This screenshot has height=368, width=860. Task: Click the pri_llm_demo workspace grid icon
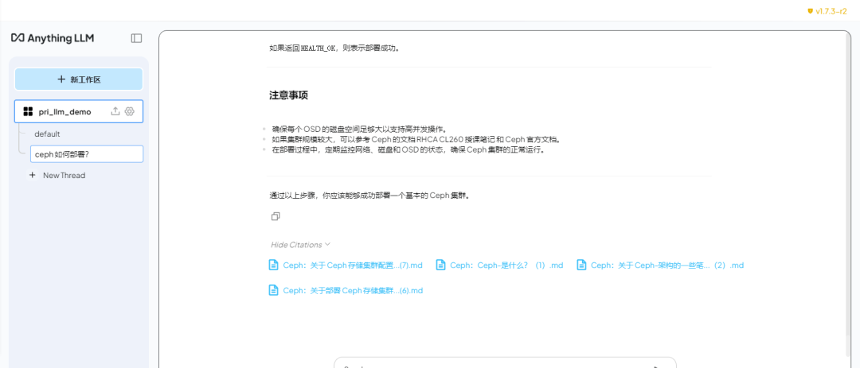coord(28,112)
